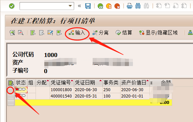Click company code value 1000
Image resolution: width=193 pixels, height=122 pixels.
coord(51,55)
